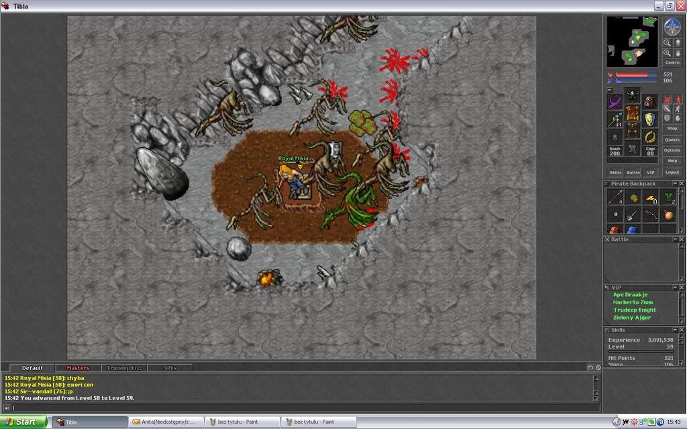Select VIP entry Zielony Ajgor
The width and height of the screenshot is (687, 429).
(x=632, y=317)
